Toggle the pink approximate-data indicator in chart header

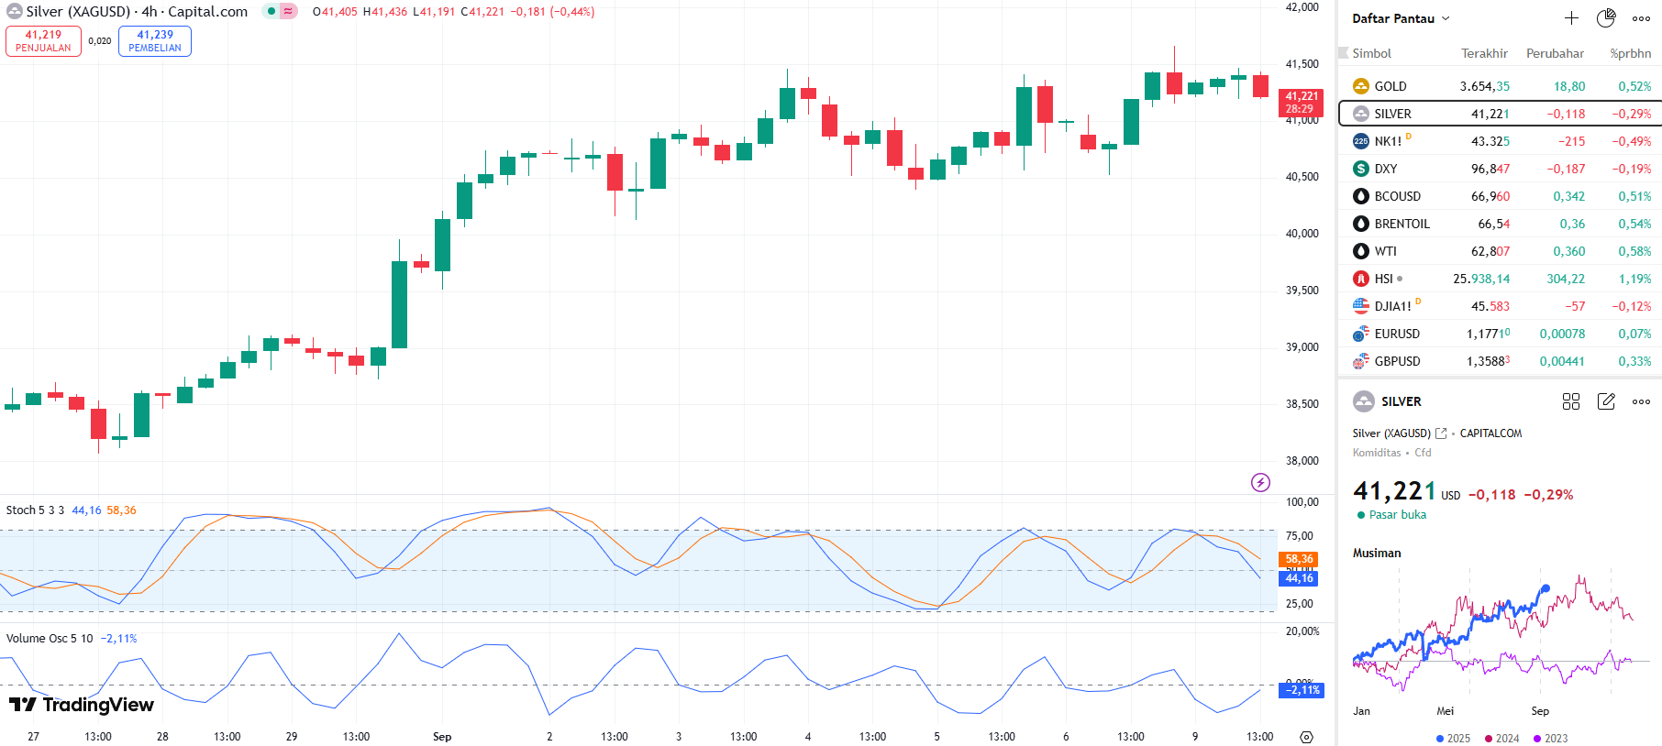288,12
